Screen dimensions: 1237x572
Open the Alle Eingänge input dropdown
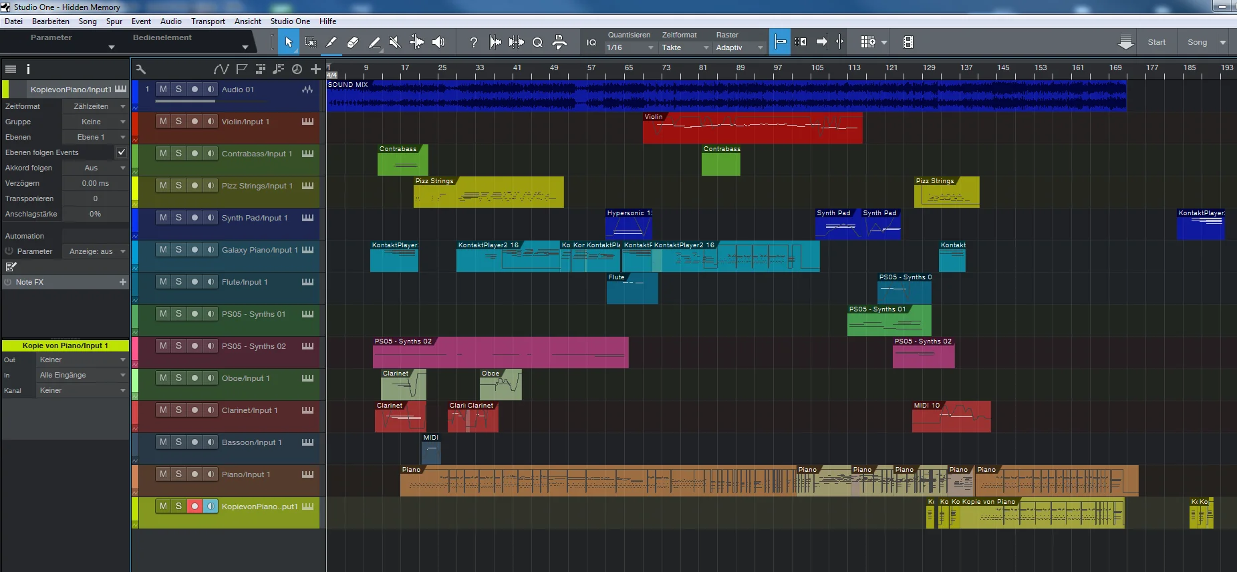[82, 375]
